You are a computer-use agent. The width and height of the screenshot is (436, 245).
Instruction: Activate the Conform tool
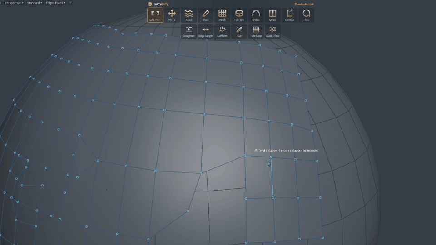pos(222,32)
